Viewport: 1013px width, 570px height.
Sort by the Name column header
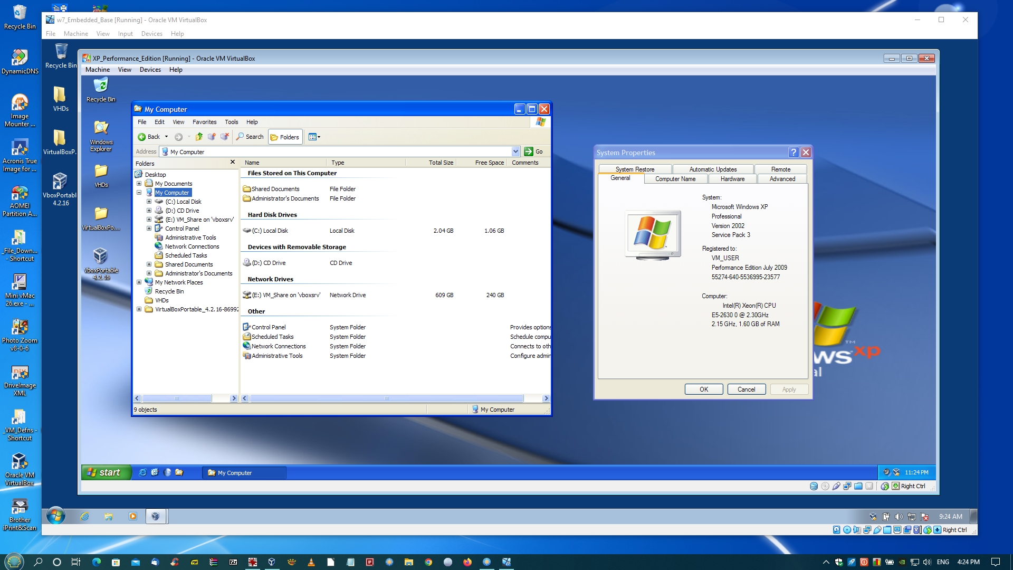283,163
